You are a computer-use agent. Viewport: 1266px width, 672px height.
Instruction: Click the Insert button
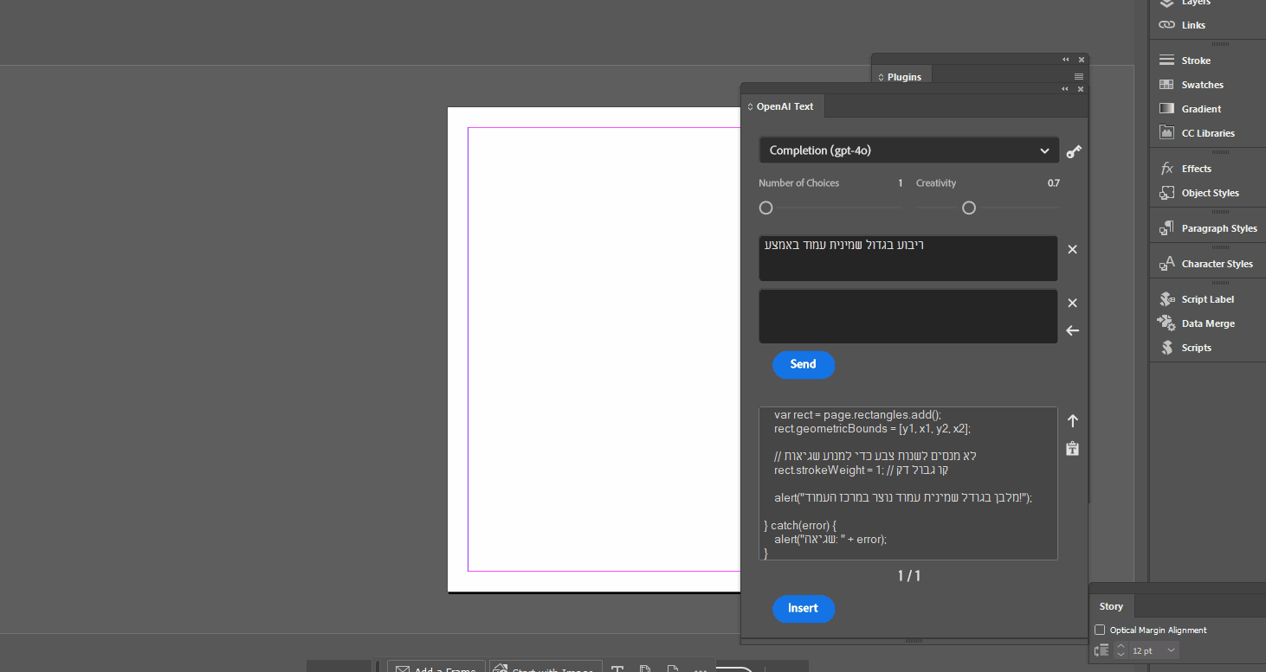804,608
